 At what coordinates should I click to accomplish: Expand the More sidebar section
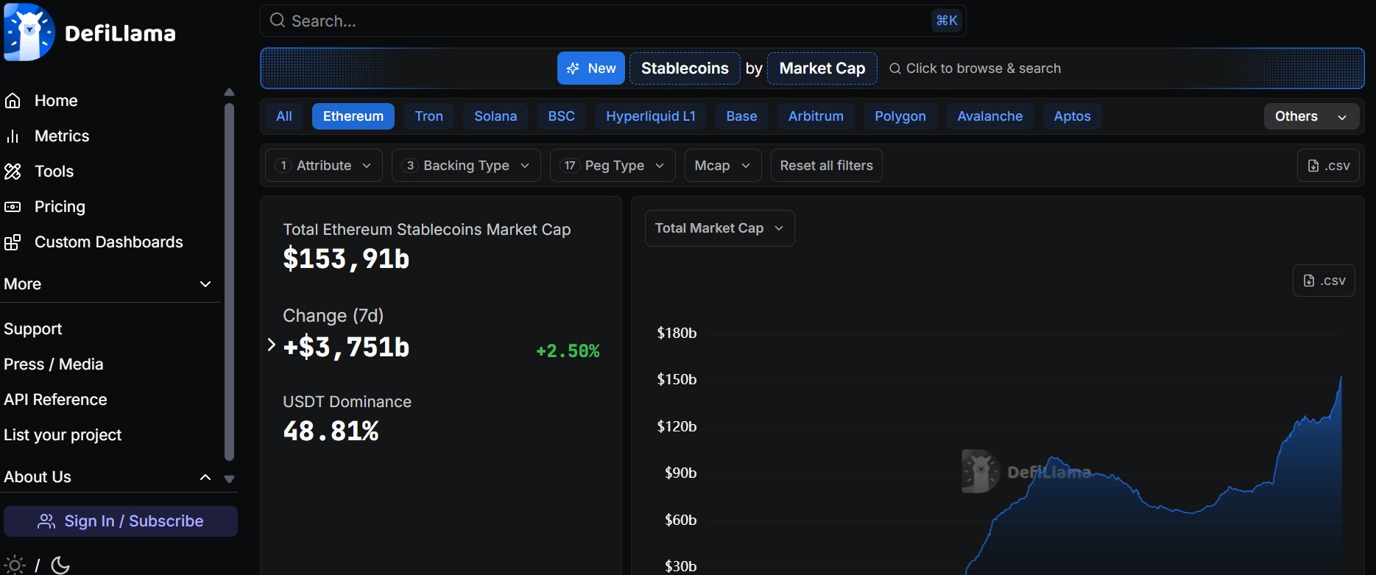[205, 284]
